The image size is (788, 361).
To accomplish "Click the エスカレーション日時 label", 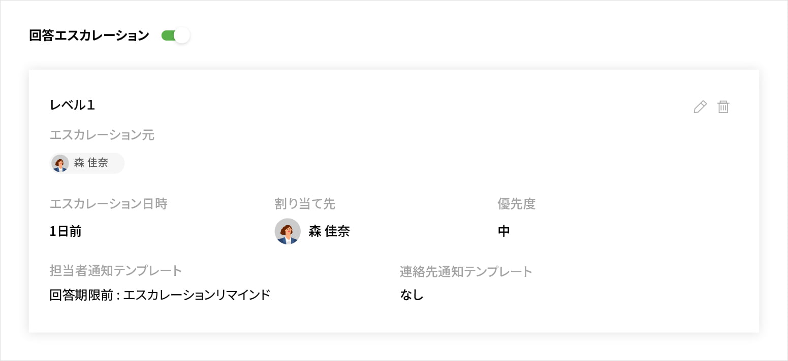I will tap(108, 204).
